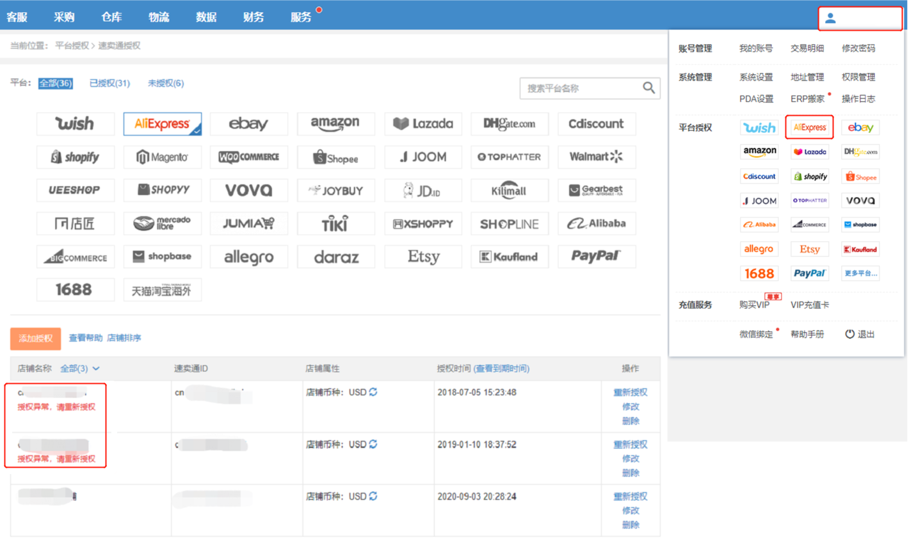Open 操作日志 in the panel
The image size is (909, 538).
[858, 99]
